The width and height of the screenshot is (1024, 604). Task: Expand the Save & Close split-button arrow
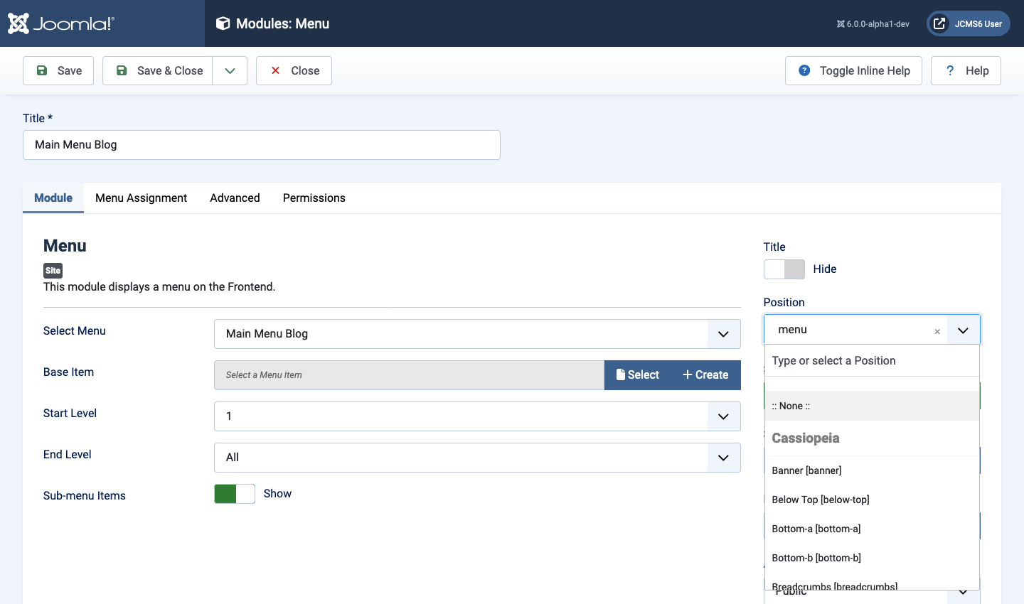coord(229,70)
